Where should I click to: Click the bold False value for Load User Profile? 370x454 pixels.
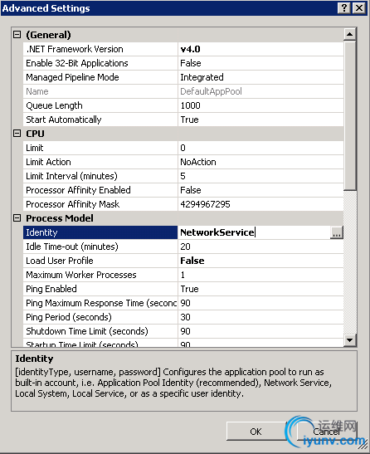(x=192, y=261)
